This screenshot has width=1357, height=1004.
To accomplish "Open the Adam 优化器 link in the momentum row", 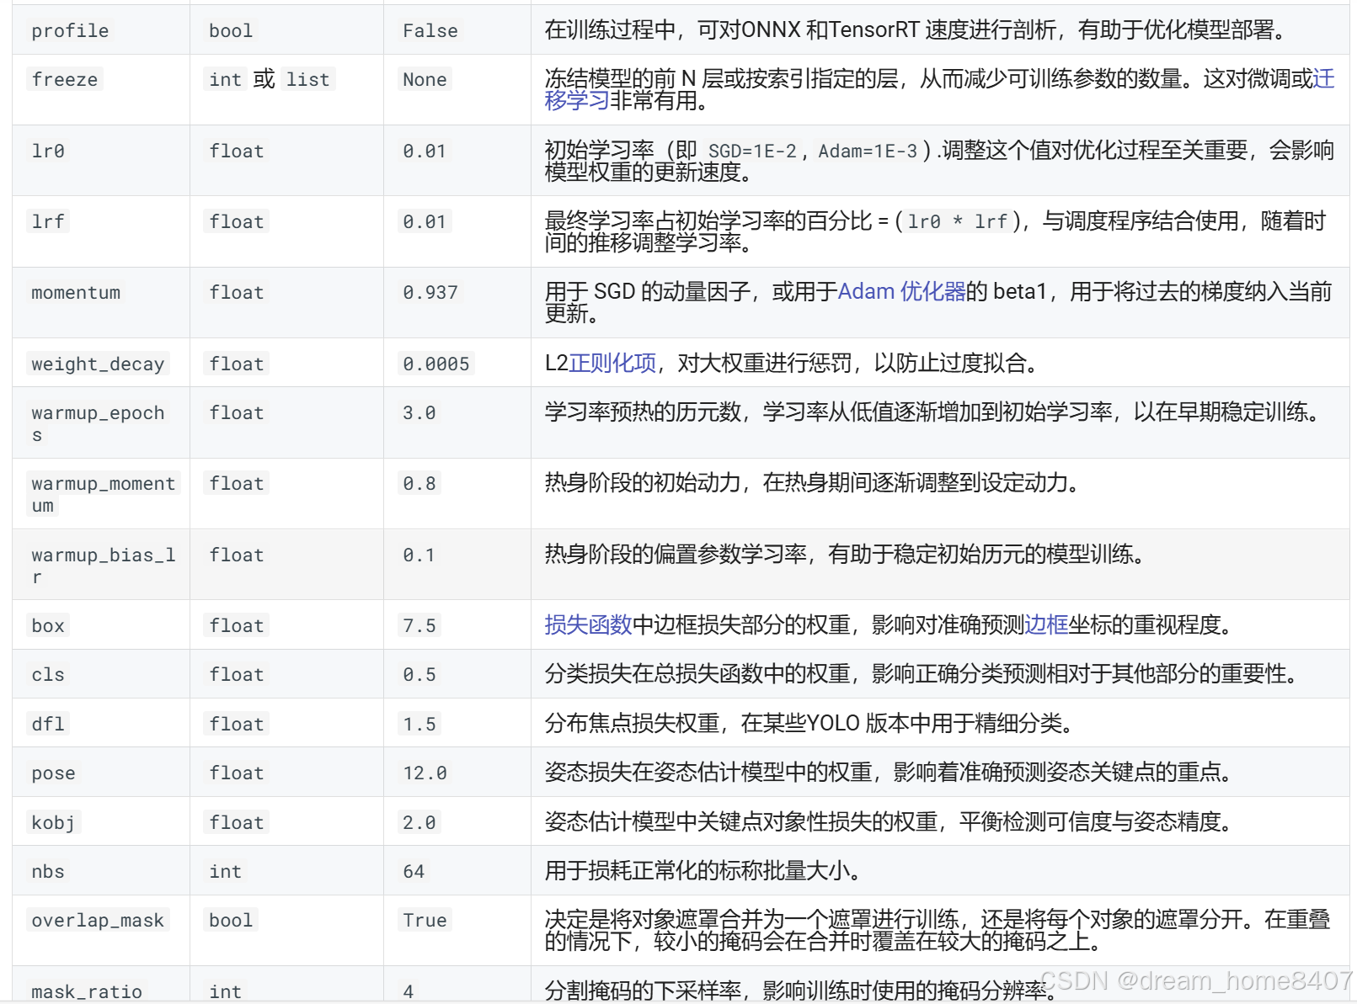I will pos(901,292).
